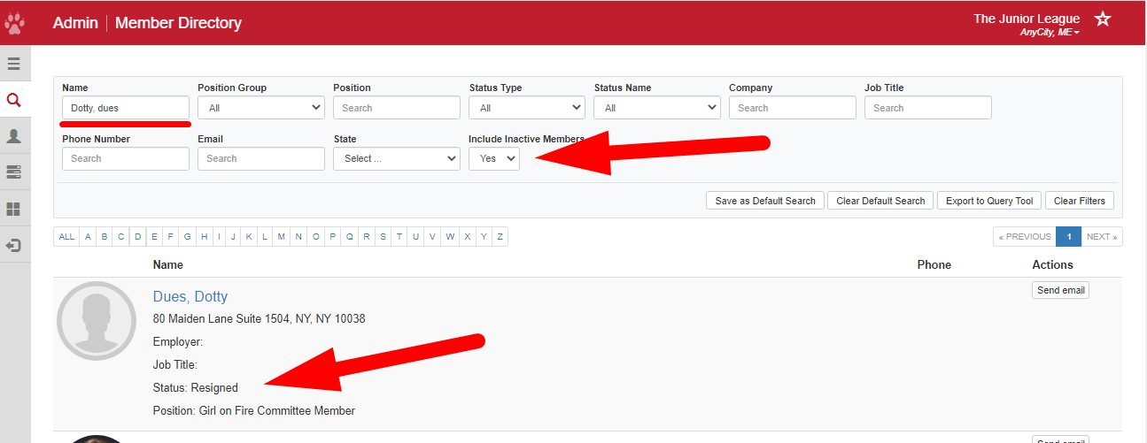Open the Status Type dropdown
Screen dimensions: 1147x443
click(x=527, y=108)
